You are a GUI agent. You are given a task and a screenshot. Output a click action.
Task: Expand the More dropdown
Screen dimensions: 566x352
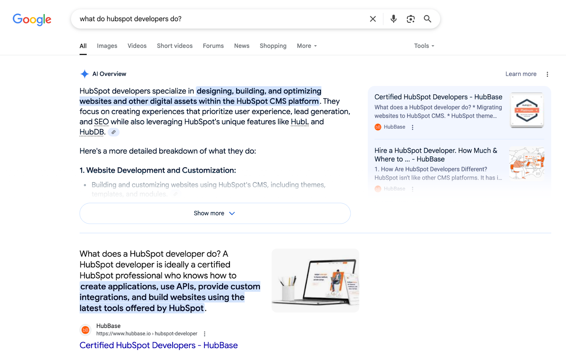[307, 46]
